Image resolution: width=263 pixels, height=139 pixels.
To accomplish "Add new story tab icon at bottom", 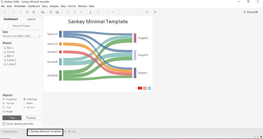I will coord(74,132).
